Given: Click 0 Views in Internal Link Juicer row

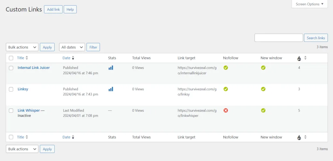Looking at the screenshot, I should (138, 68).
